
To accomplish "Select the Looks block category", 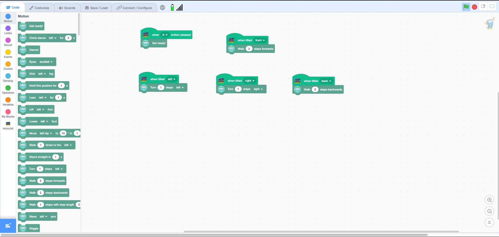I will [x=8, y=30].
